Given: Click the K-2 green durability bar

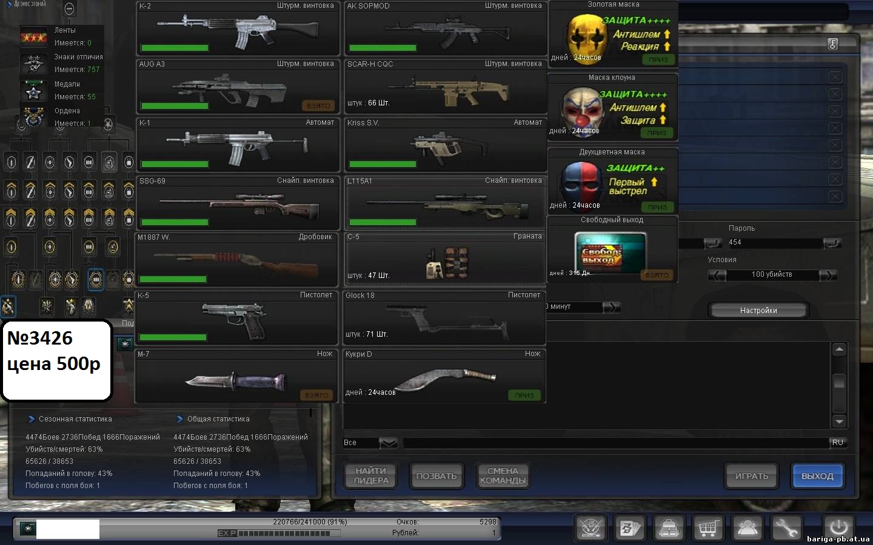Looking at the screenshot, I should pos(175,48).
